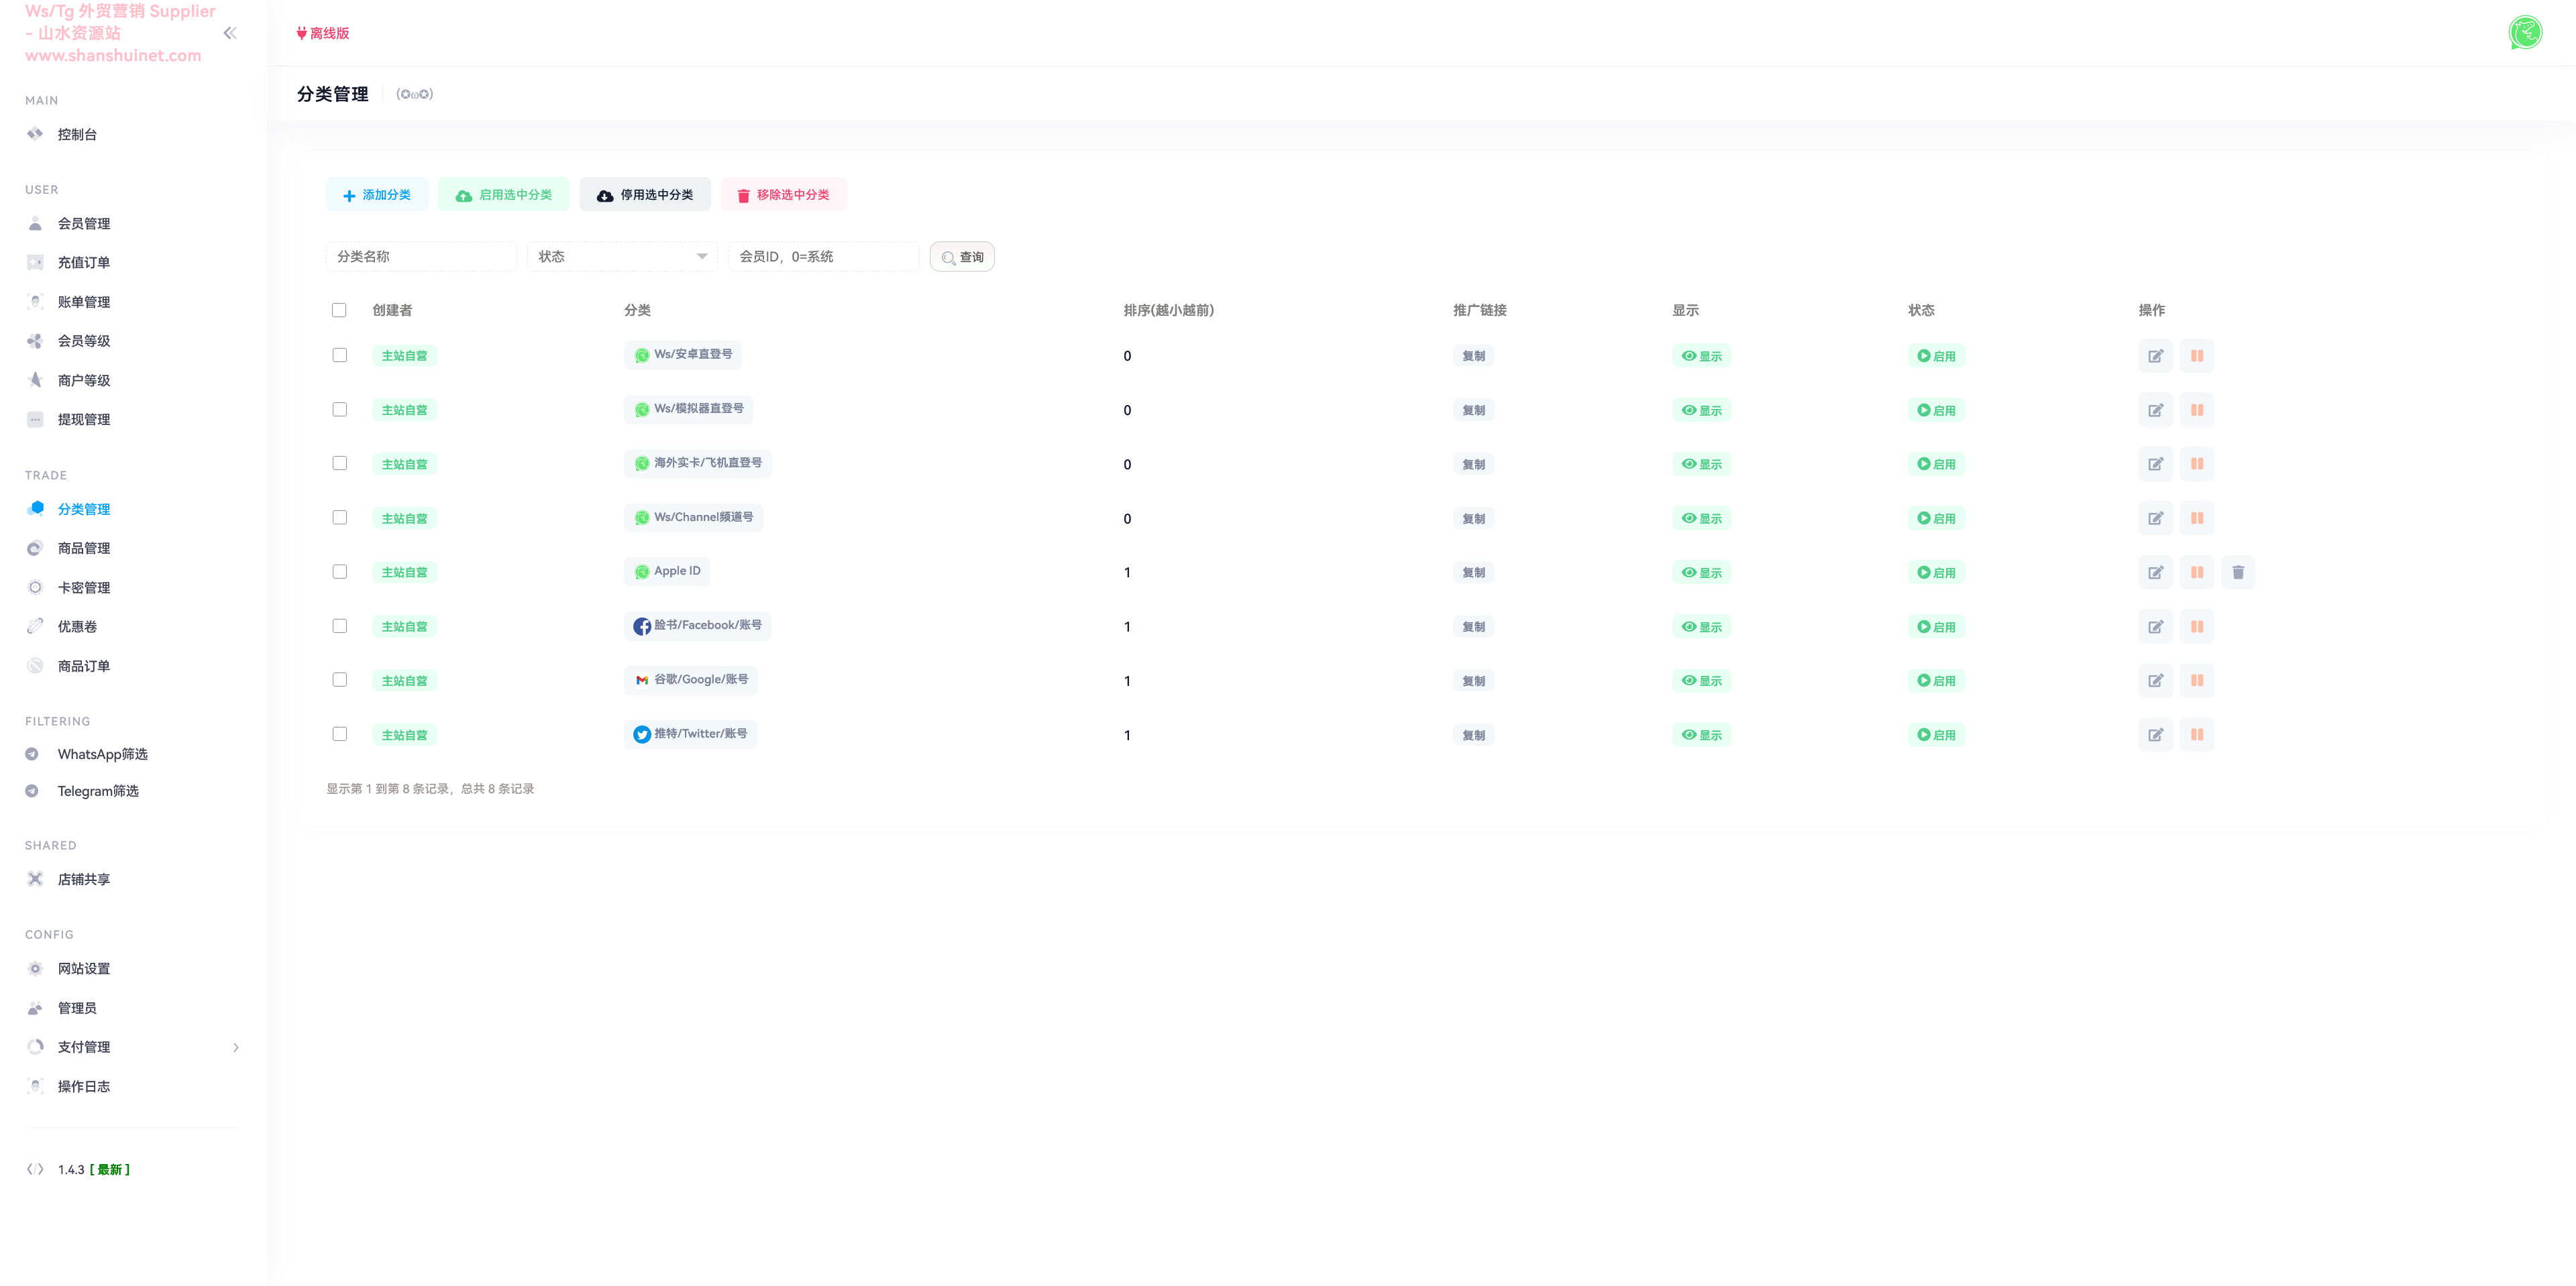Go to 会员管理 sidebar item
The height and width of the screenshot is (1286, 2576).
[x=84, y=223]
